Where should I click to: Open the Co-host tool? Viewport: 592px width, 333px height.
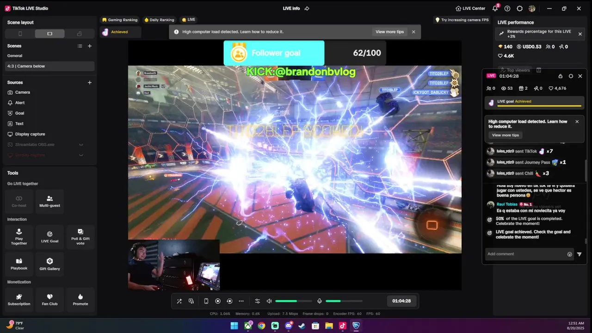tap(19, 201)
